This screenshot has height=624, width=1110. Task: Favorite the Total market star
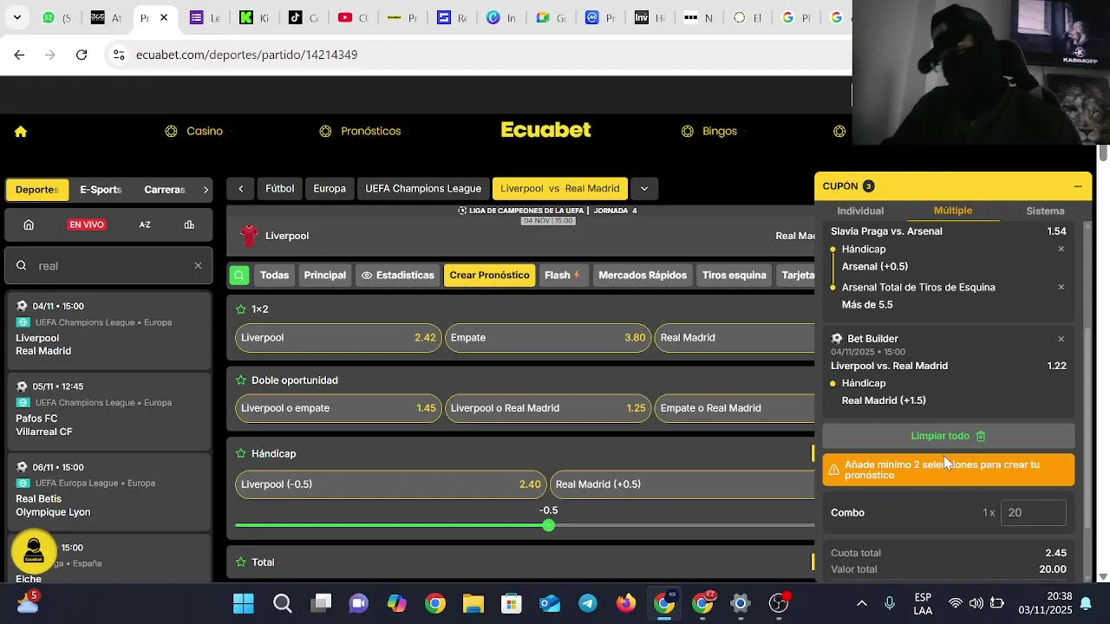tap(241, 562)
